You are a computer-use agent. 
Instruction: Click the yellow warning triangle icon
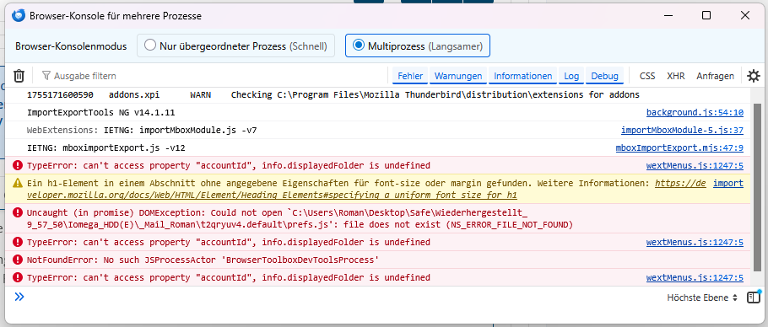pyautogui.click(x=18, y=183)
